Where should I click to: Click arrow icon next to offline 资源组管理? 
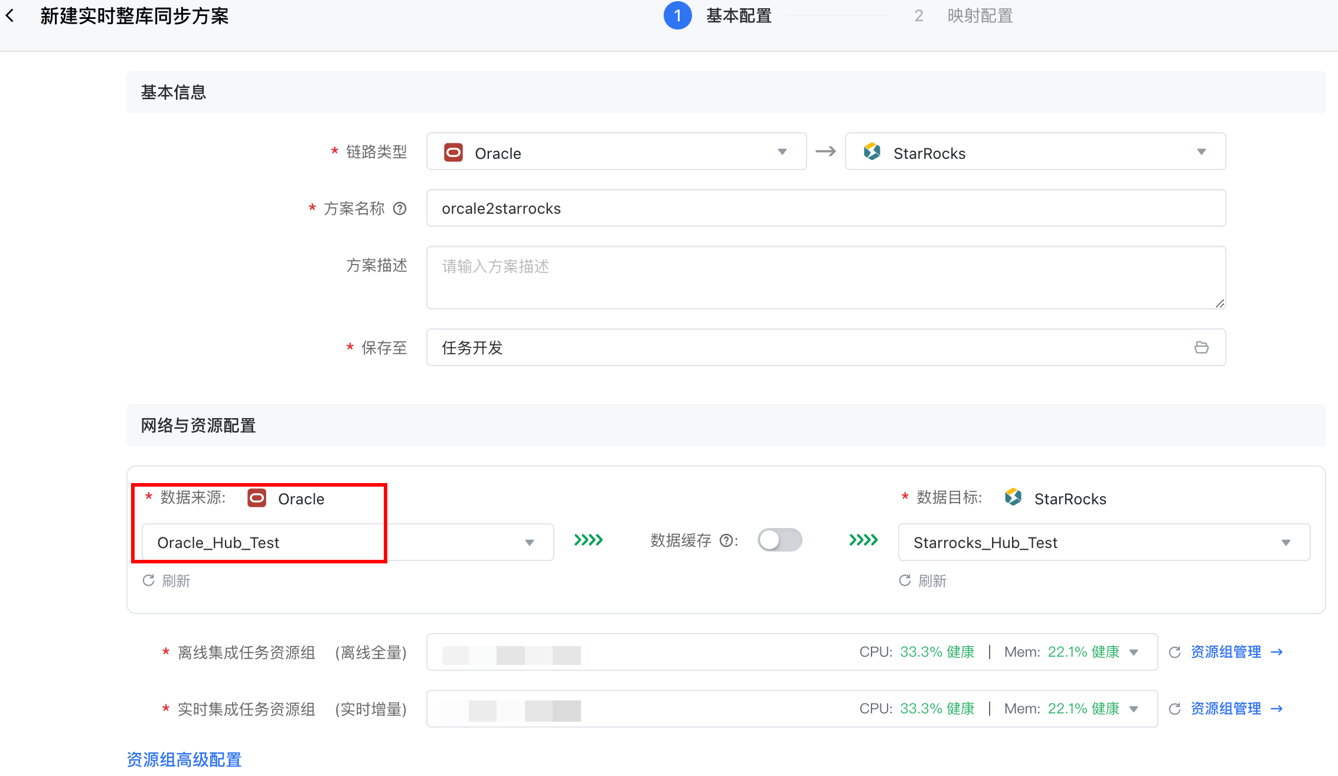(1277, 652)
